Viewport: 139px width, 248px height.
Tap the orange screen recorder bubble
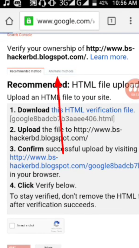(x=132, y=89)
